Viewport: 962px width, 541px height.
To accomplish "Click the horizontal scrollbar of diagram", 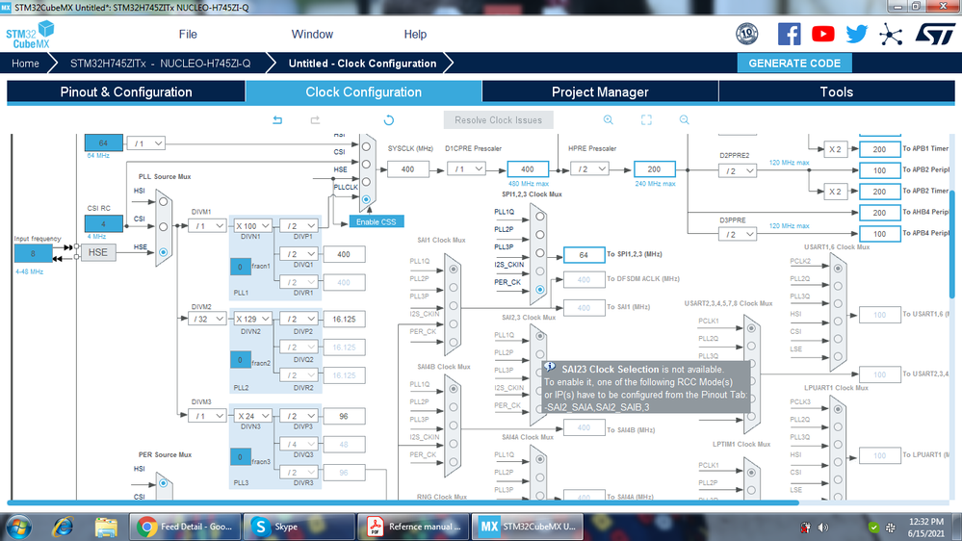I will tap(403, 502).
